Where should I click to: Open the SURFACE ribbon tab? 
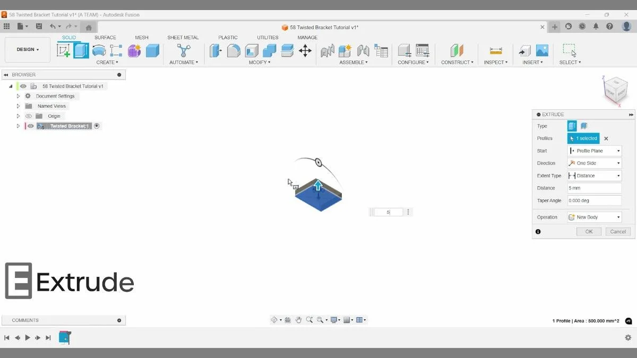(x=105, y=37)
